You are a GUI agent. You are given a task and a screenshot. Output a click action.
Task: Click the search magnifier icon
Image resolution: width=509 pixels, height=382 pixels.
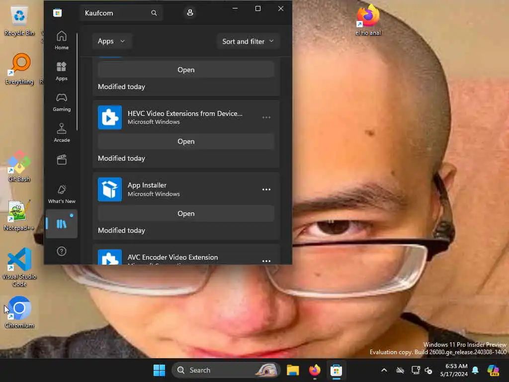(154, 13)
